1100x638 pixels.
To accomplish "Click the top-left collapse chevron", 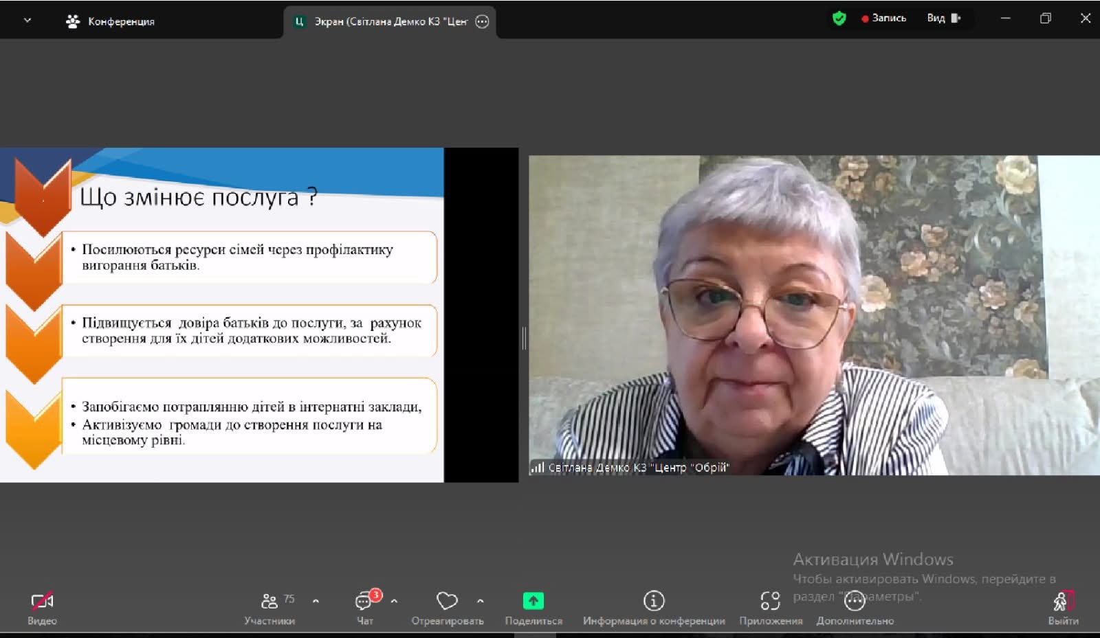I will point(27,21).
